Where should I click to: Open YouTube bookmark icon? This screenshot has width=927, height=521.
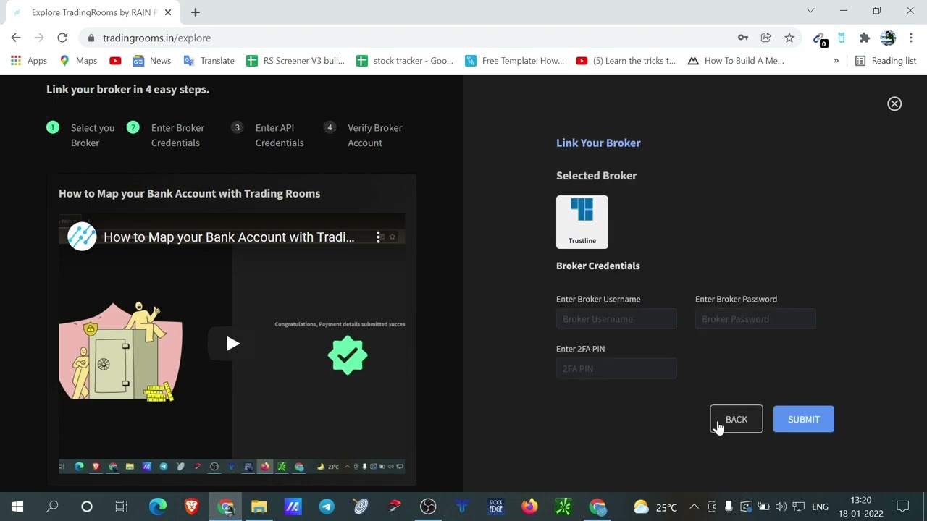point(115,61)
